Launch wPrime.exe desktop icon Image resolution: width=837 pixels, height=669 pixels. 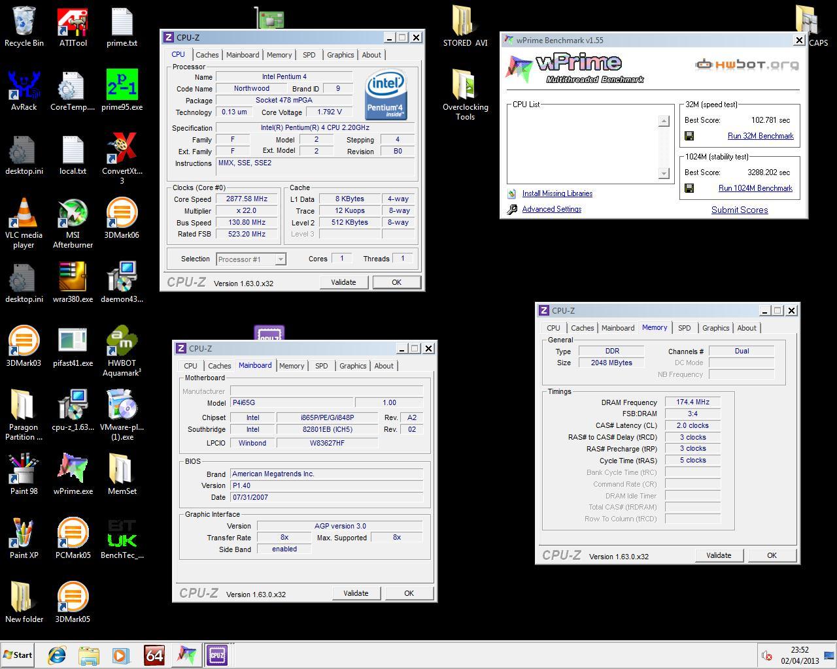73,475
